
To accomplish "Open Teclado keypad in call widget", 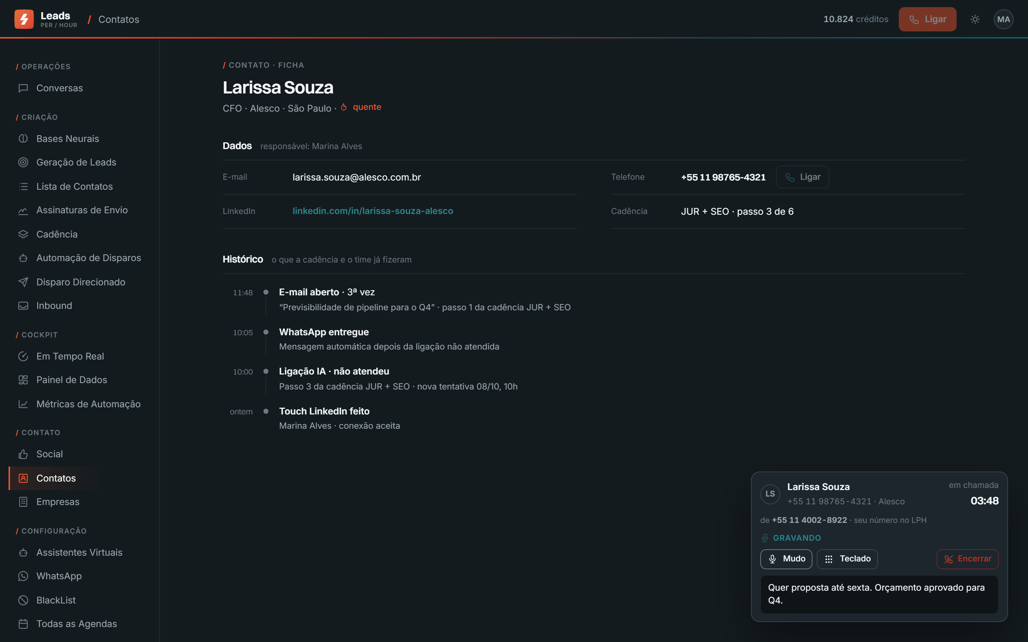I will pyautogui.click(x=847, y=559).
